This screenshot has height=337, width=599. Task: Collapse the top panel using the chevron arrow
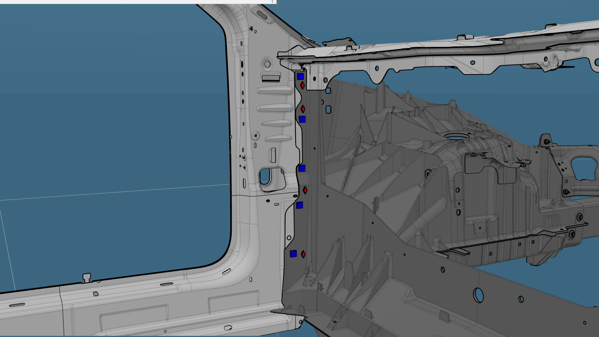coord(273,2)
